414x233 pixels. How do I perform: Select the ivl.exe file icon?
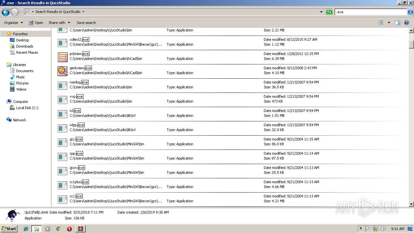pyautogui.click(x=62, y=114)
